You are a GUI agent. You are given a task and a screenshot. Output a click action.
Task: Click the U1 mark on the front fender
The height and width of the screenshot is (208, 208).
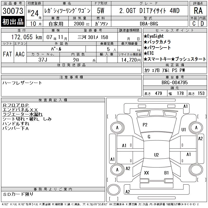pyautogui.click(x=184, y=129)
